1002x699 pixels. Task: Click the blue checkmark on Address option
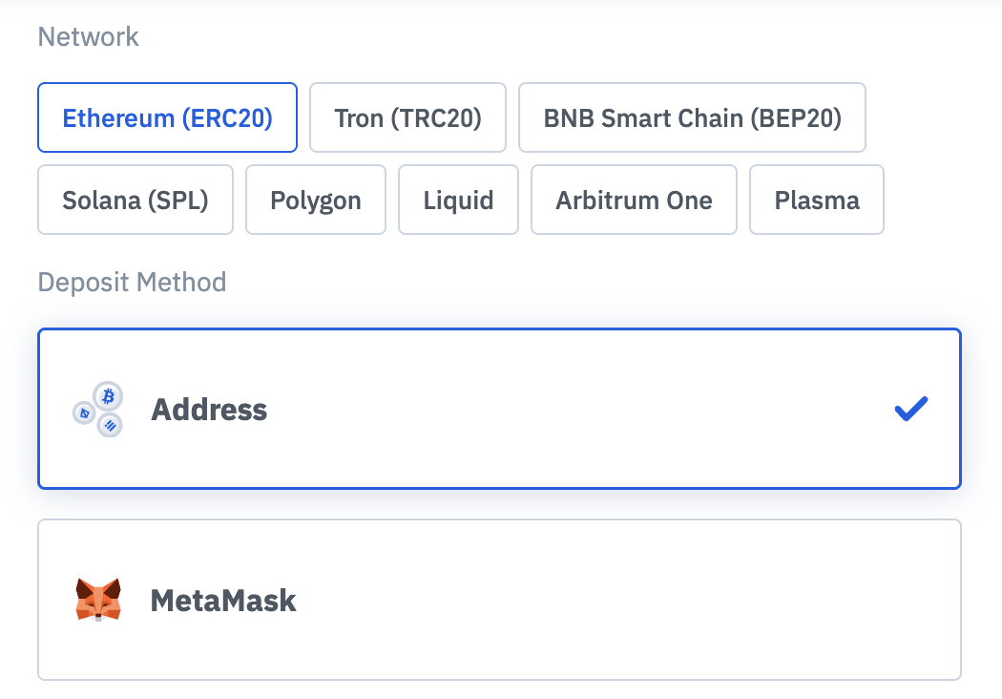pyautogui.click(x=910, y=409)
